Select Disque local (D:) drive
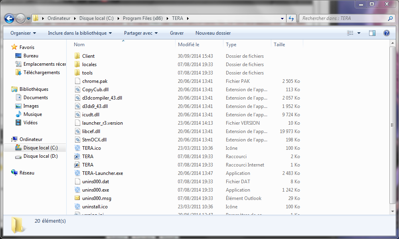Viewport: 399px width, 239px height. click(x=40, y=156)
